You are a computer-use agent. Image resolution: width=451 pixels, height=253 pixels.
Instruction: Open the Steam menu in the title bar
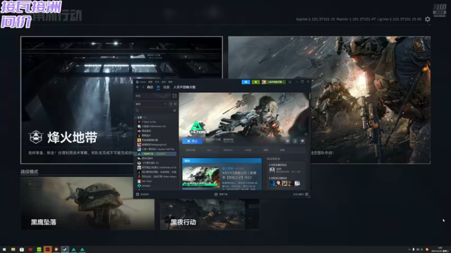coord(143,82)
